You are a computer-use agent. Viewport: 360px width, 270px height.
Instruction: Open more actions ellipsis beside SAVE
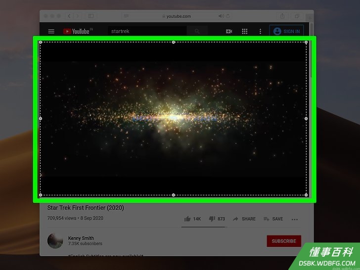(x=295, y=220)
